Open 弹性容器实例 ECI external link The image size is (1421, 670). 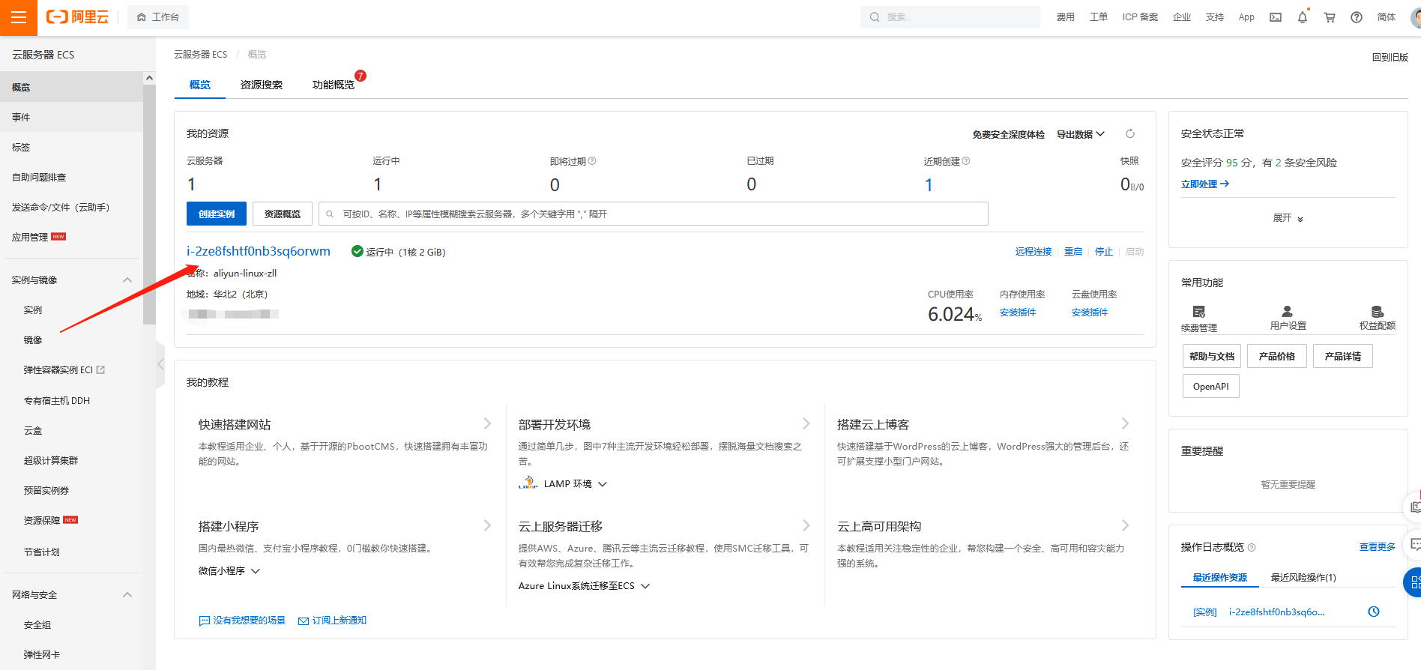pyautogui.click(x=64, y=369)
